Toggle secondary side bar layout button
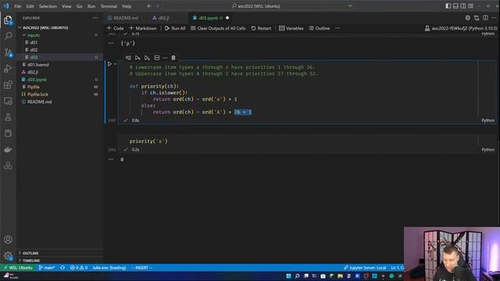The width and height of the screenshot is (500, 281). (463, 6)
